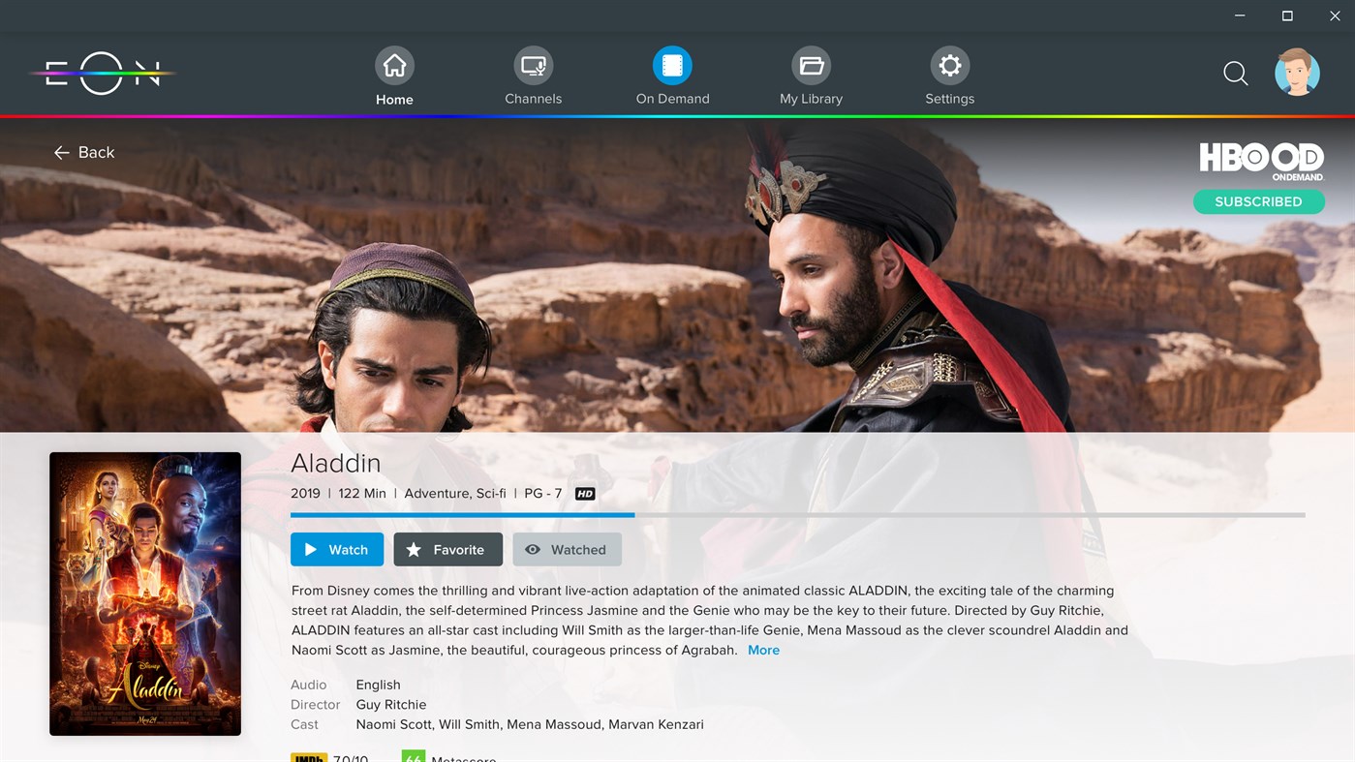1355x762 pixels.
Task: Open the user profile avatar
Action: 1297,73
